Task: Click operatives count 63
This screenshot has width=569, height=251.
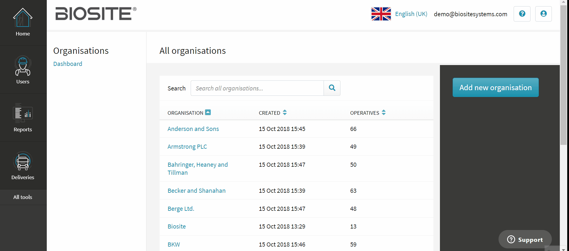Action: tap(353, 191)
